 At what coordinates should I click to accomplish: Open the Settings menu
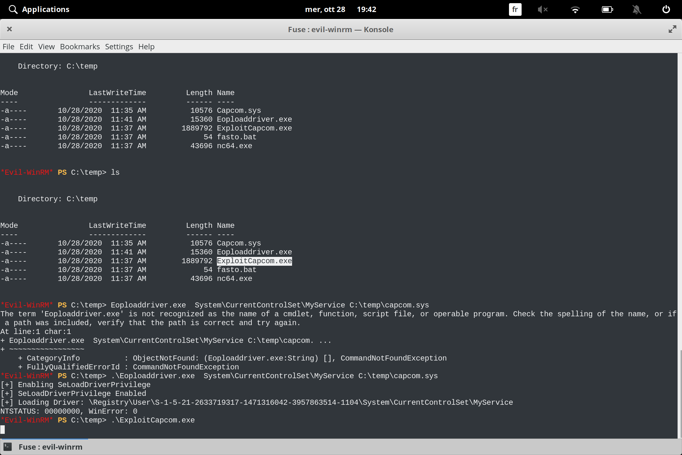[x=119, y=46]
